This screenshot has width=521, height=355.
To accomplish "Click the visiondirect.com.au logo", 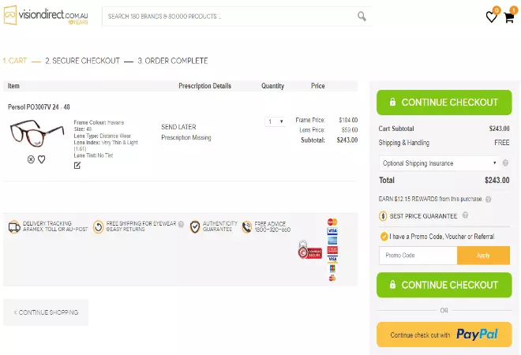I will click(x=46, y=15).
